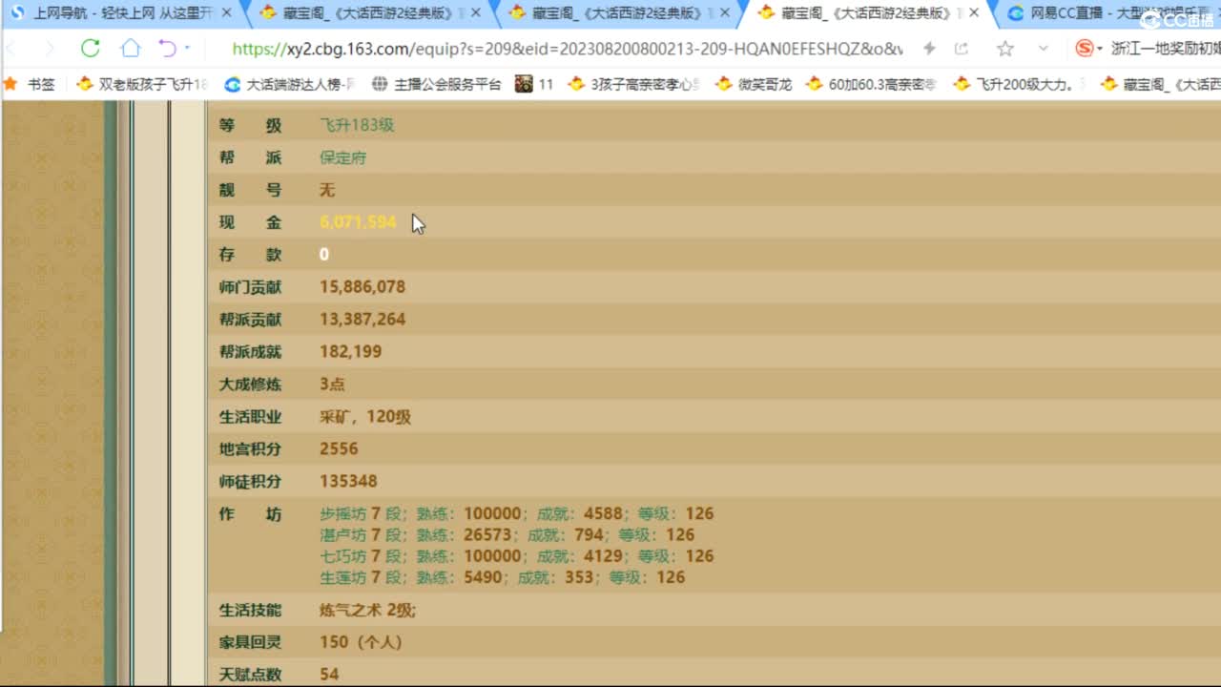Close the active 藏宝阁 tab
The width and height of the screenshot is (1221, 687).
pyautogui.click(x=974, y=13)
